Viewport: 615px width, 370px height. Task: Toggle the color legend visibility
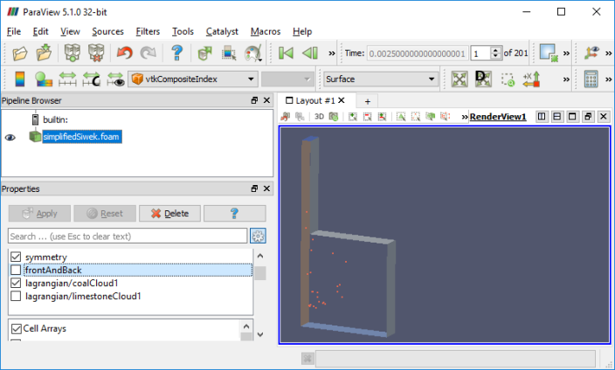tap(19, 79)
